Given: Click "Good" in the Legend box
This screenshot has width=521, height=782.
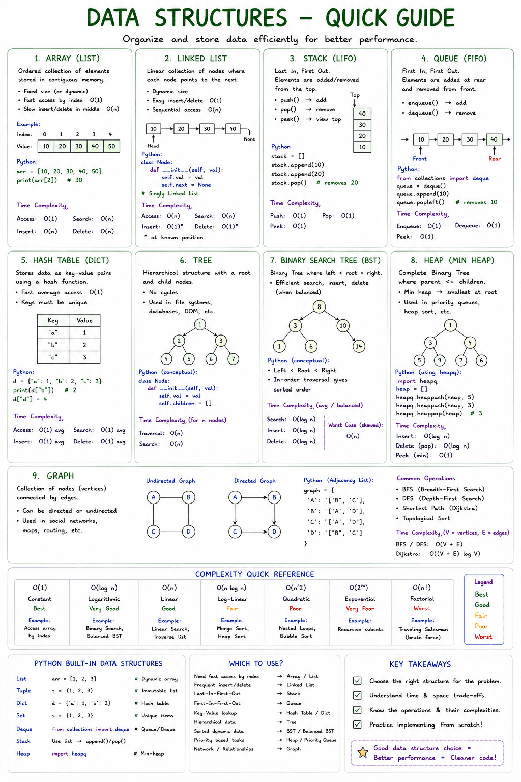Looking at the screenshot, I should point(482,605).
